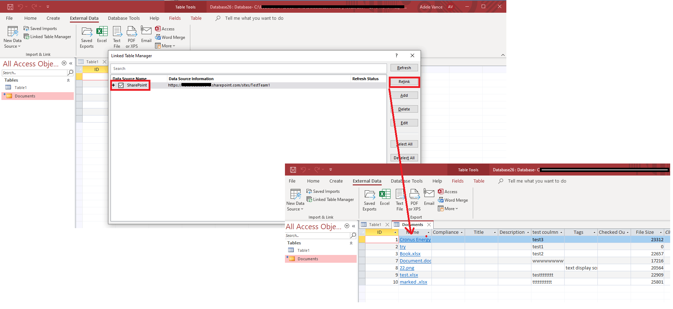The height and width of the screenshot is (309, 673).
Task: Click Relink button in Linked Table Manager
Action: 404,82
